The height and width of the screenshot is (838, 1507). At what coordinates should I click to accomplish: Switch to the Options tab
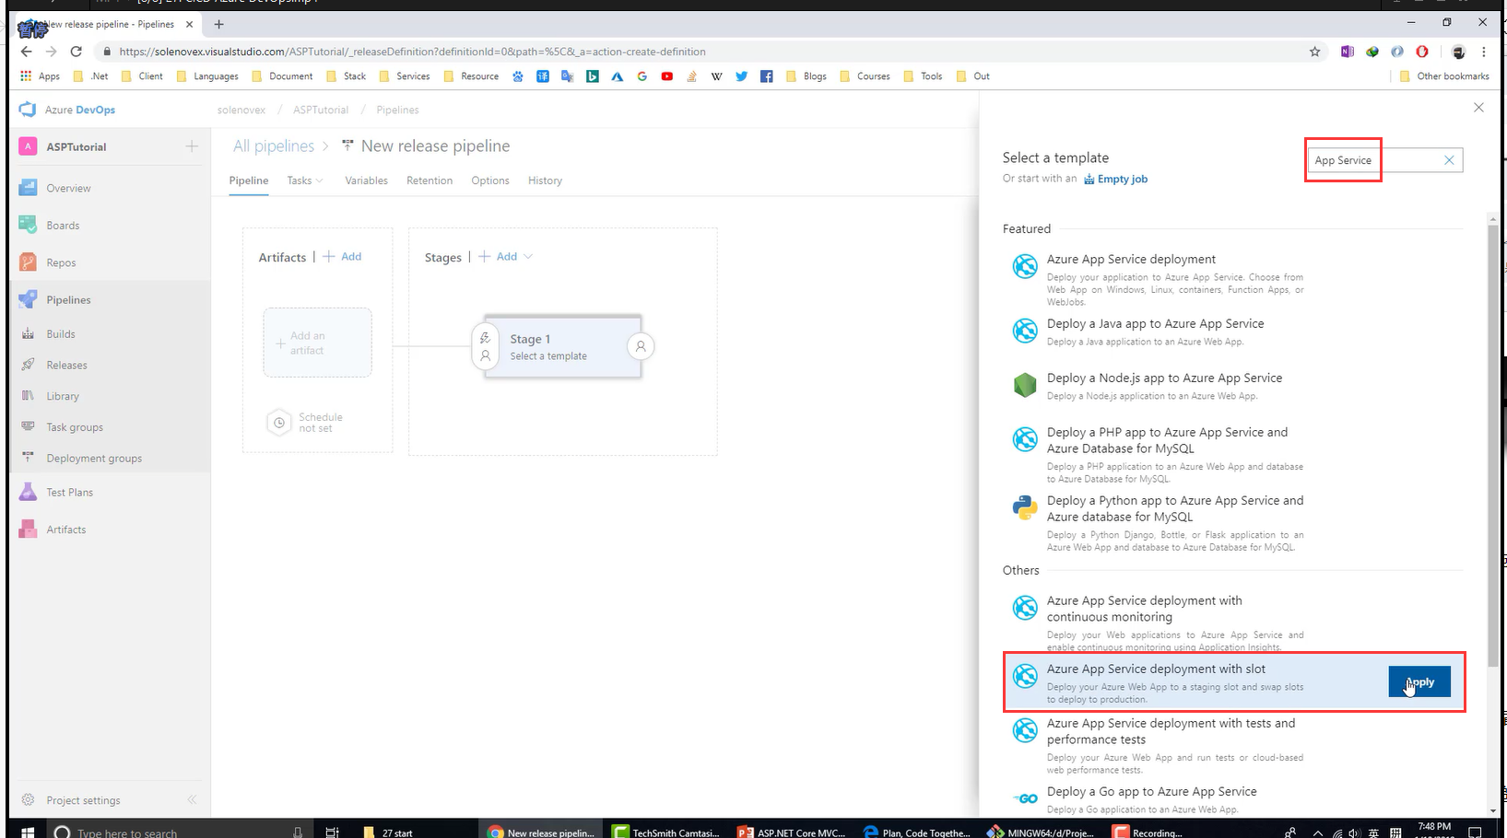pos(490,180)
